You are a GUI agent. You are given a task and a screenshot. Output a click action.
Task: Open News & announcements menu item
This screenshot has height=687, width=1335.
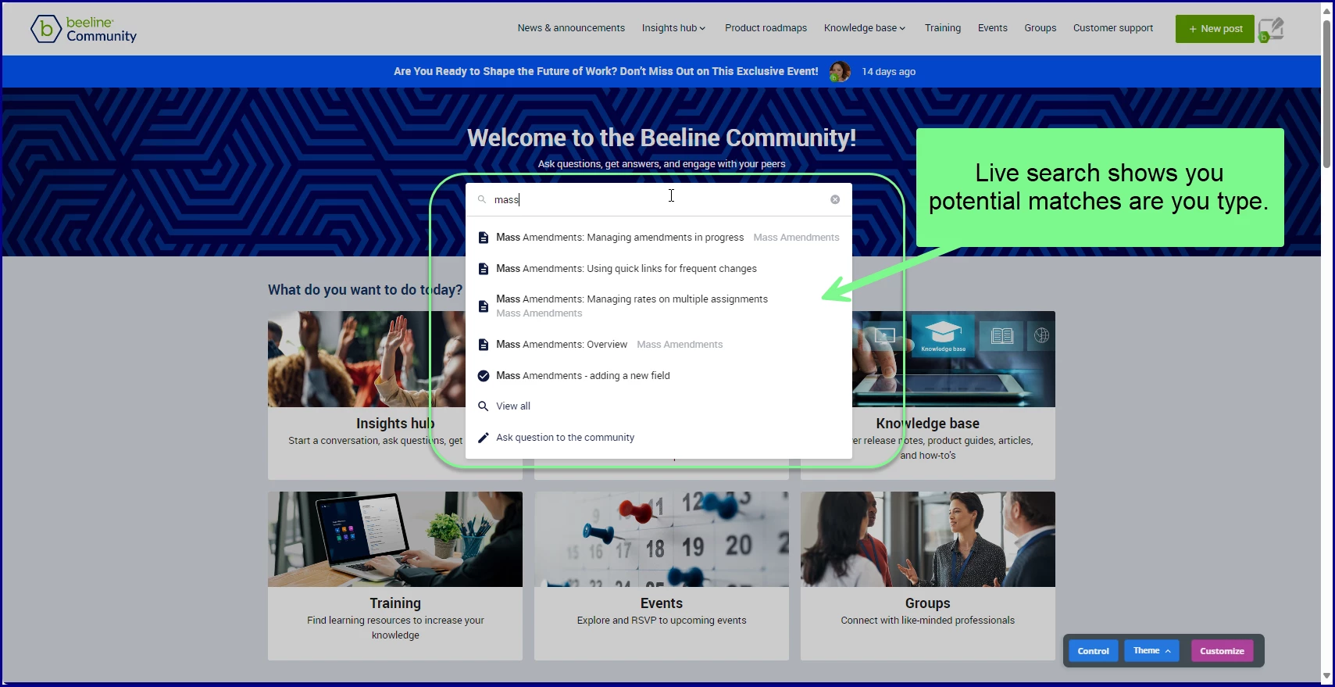[x=571, y=28]
